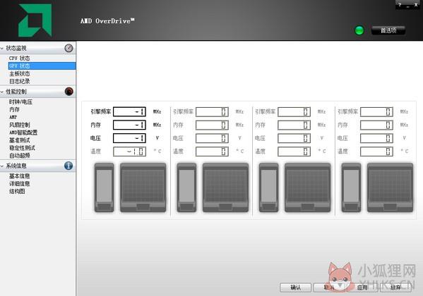Open the 首选项 preferences button

point(388,30)
